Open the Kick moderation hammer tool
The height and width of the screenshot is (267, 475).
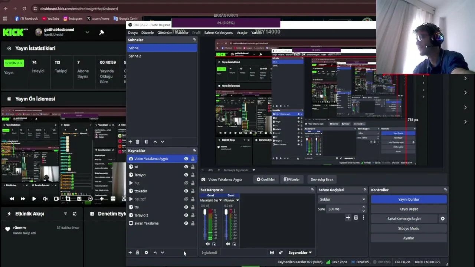click(x=102, y=32)
